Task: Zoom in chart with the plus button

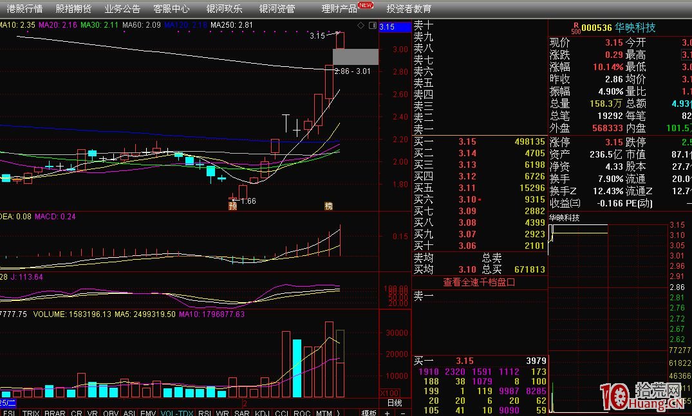Action: (387, 413)
